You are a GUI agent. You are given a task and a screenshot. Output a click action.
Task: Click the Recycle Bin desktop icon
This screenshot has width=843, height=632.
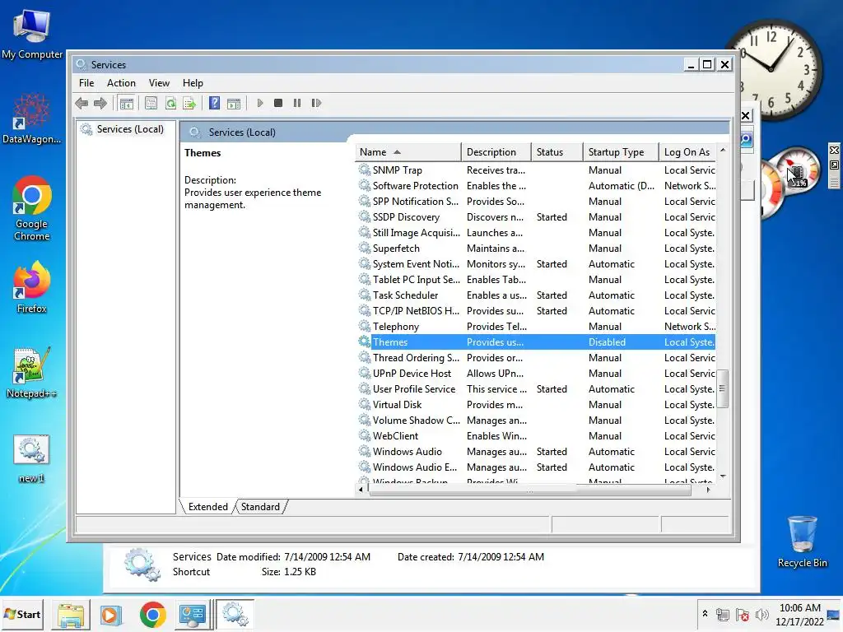coord(802,541)
